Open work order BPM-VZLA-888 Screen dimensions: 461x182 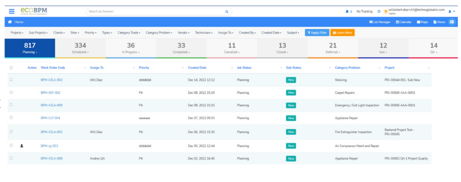pyautogui.click(x=51, y=159)
